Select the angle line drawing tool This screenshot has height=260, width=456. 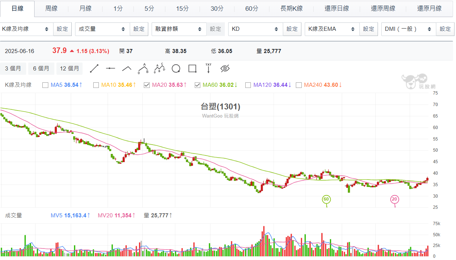point(126,68)
